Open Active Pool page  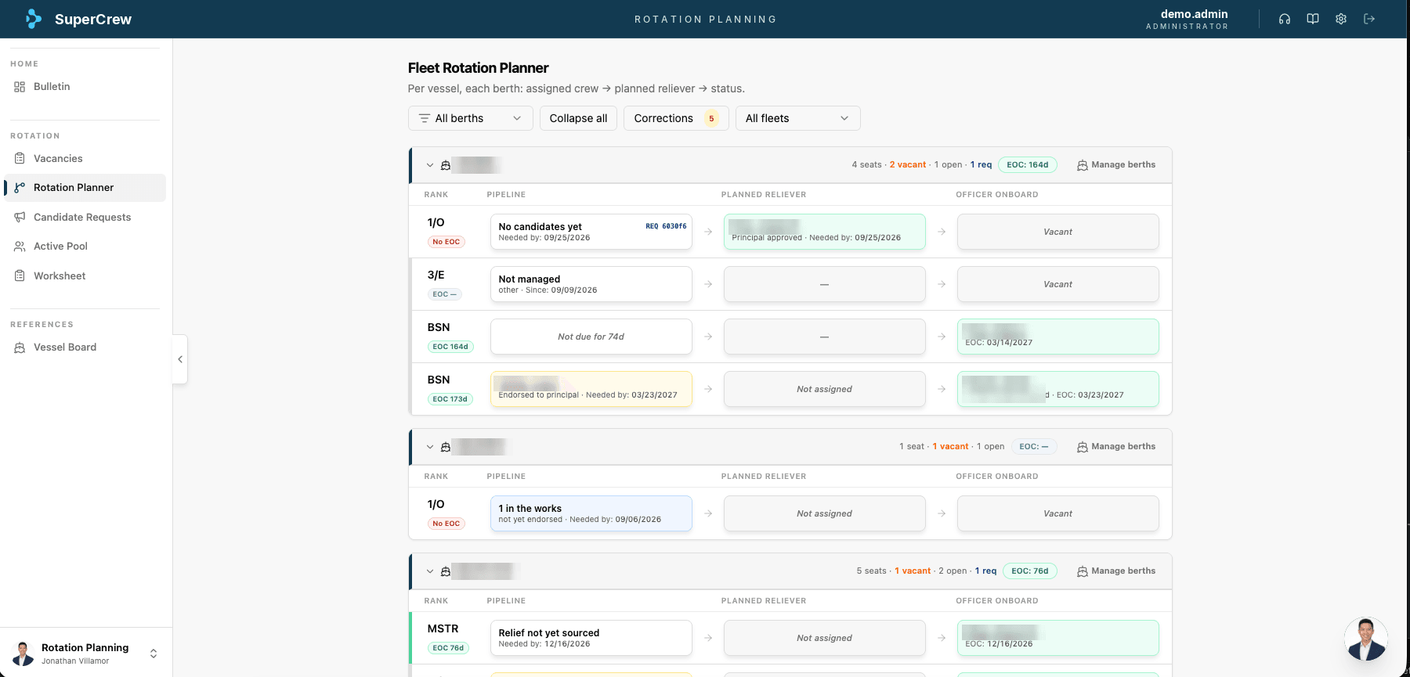click(85, 247)
